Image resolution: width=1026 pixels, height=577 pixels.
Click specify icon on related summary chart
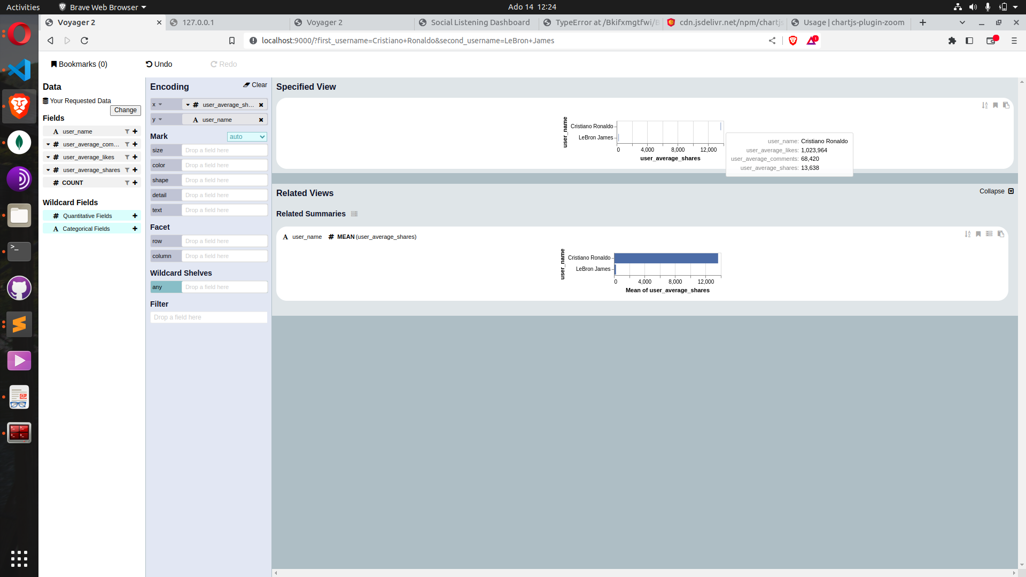pyautogui.click(x=989, y=234)
